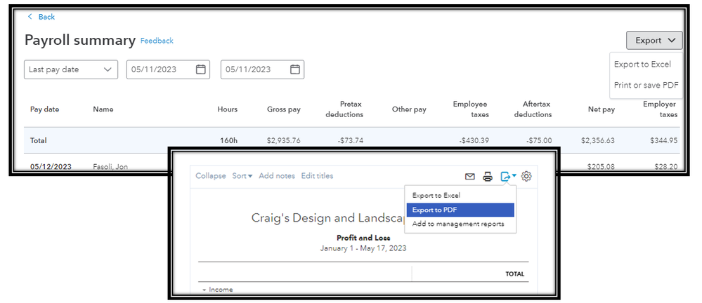Click the $2,356.63 net pay total
This screenshot has width=702, height=303.
point(598,140)
